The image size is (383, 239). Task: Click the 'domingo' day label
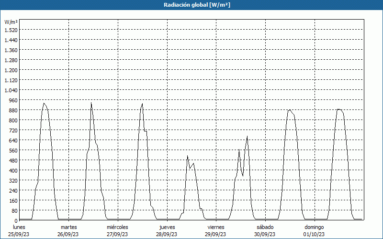[x=315, y=227]
